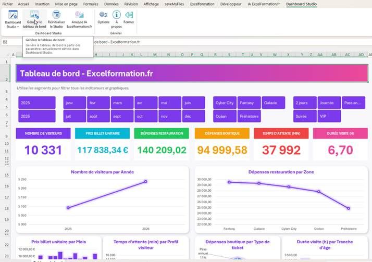
Task: Select the Dashboard Studio tab
Action: (x=301, y=4)
